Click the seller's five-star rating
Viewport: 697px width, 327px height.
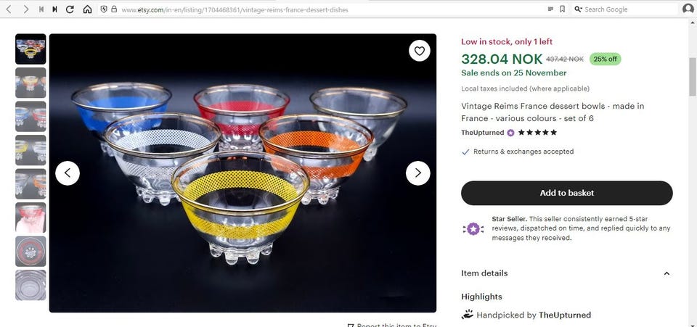[x=537, y=133]
